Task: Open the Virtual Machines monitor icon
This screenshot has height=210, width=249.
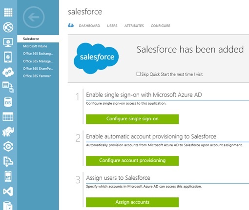Action: tap(8, 42)
